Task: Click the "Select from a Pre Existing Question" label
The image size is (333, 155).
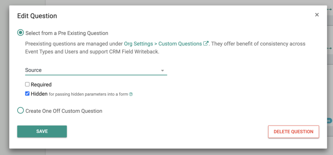Action: [67, 33]
